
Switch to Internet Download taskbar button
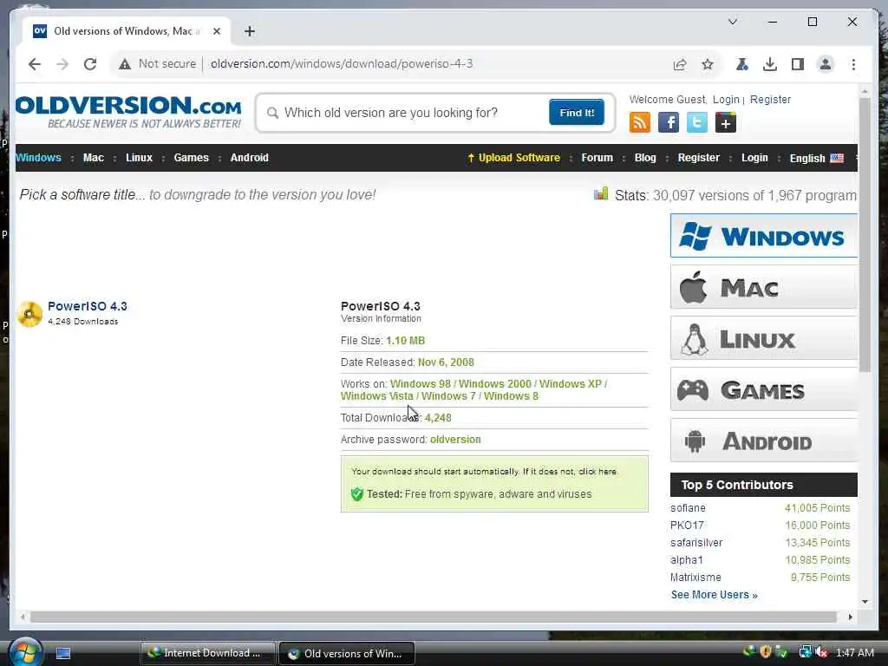pos(207,653)
